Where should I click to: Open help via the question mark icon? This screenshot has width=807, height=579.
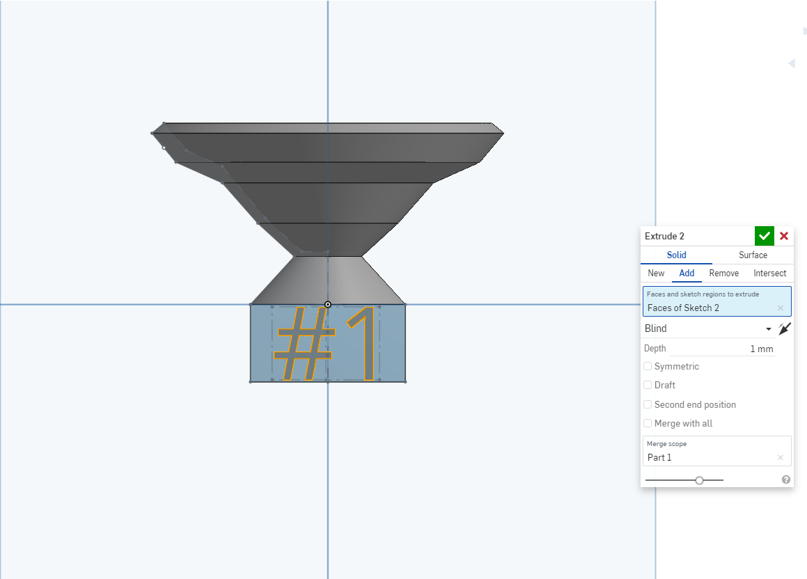(x=785, y=478)
